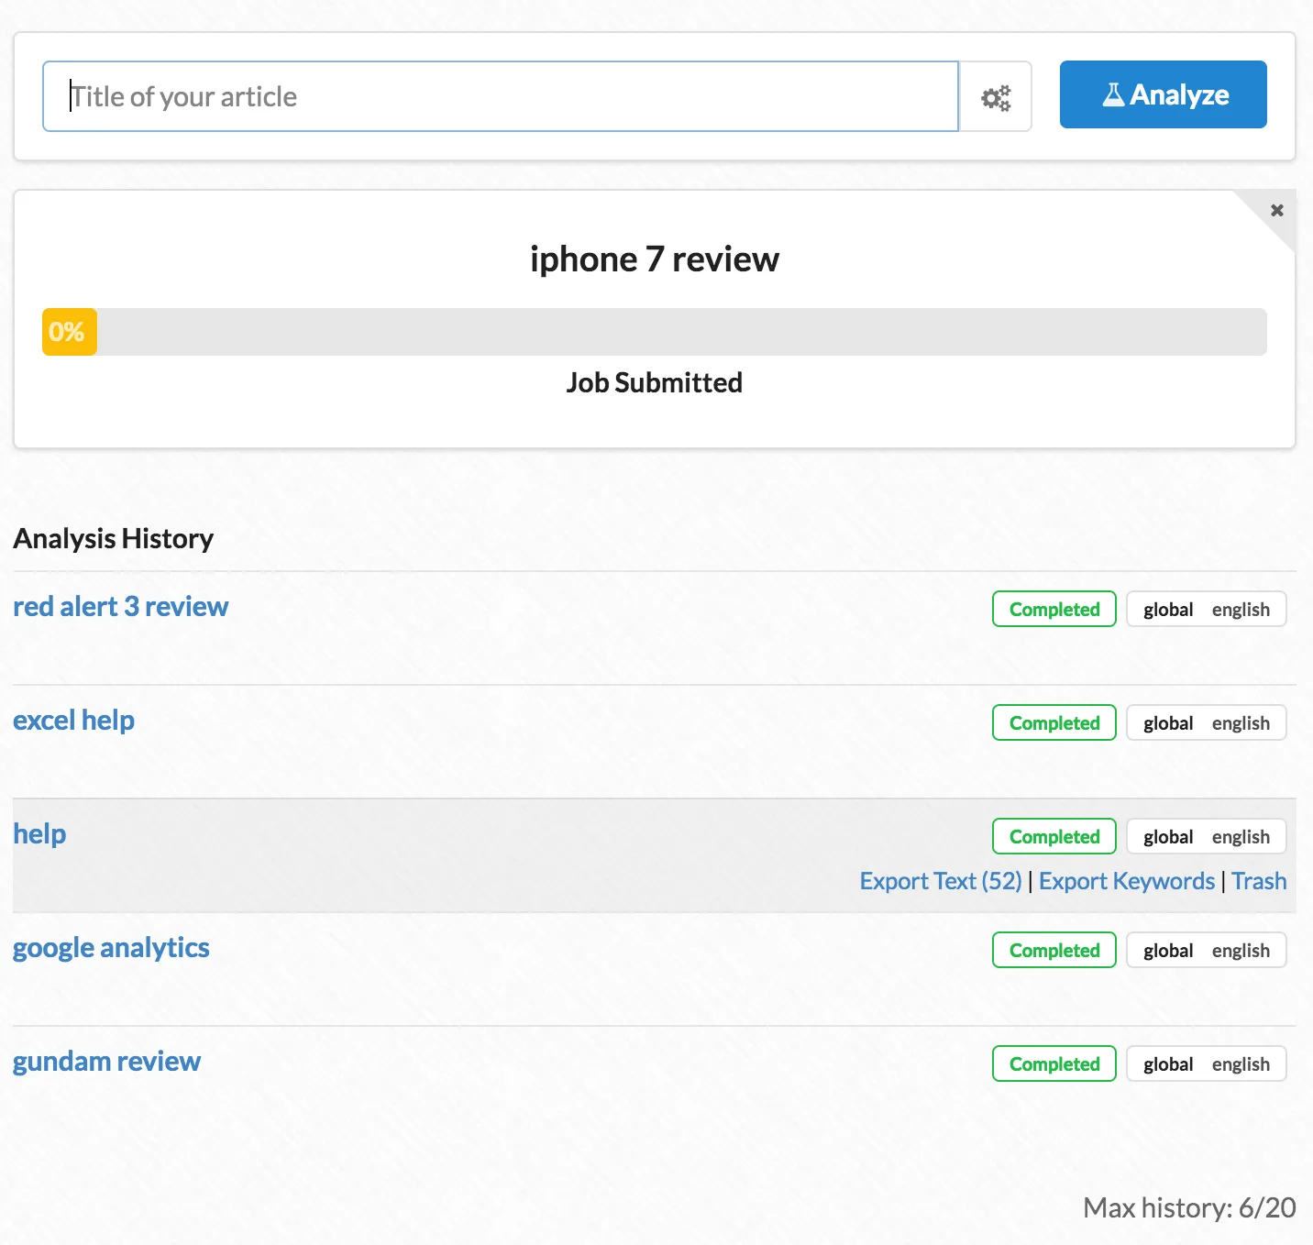The height and width of the screenshot is (1245, 1313).
Task: Open the excel help analysis
Action: [x=73, y=720]
